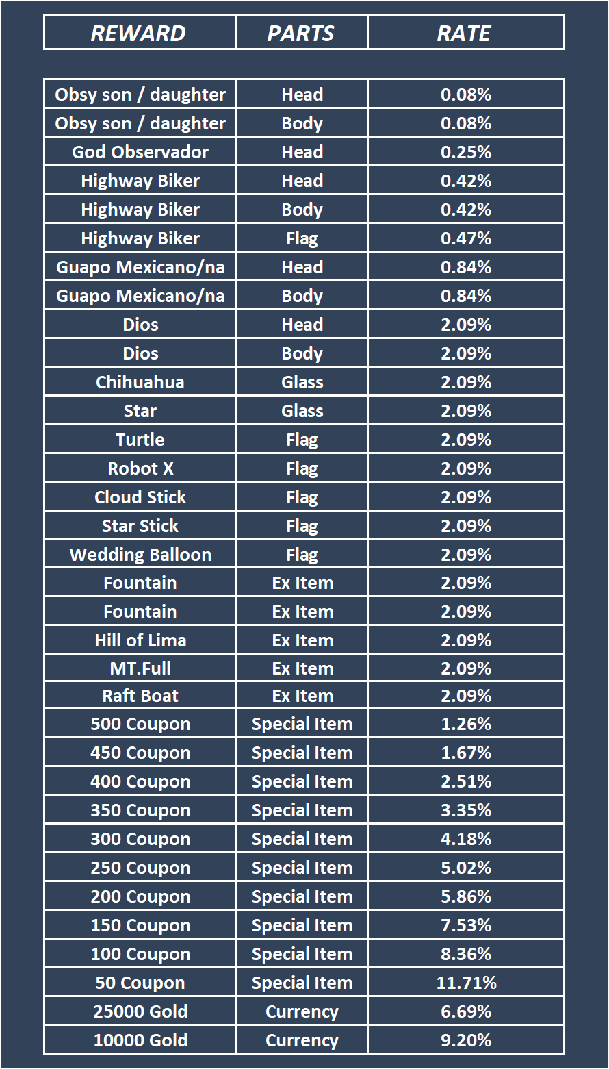The height and width of the screenshot is (1069, 609).
Task: Click the Chihuahua reward cell
Action: 140,382
